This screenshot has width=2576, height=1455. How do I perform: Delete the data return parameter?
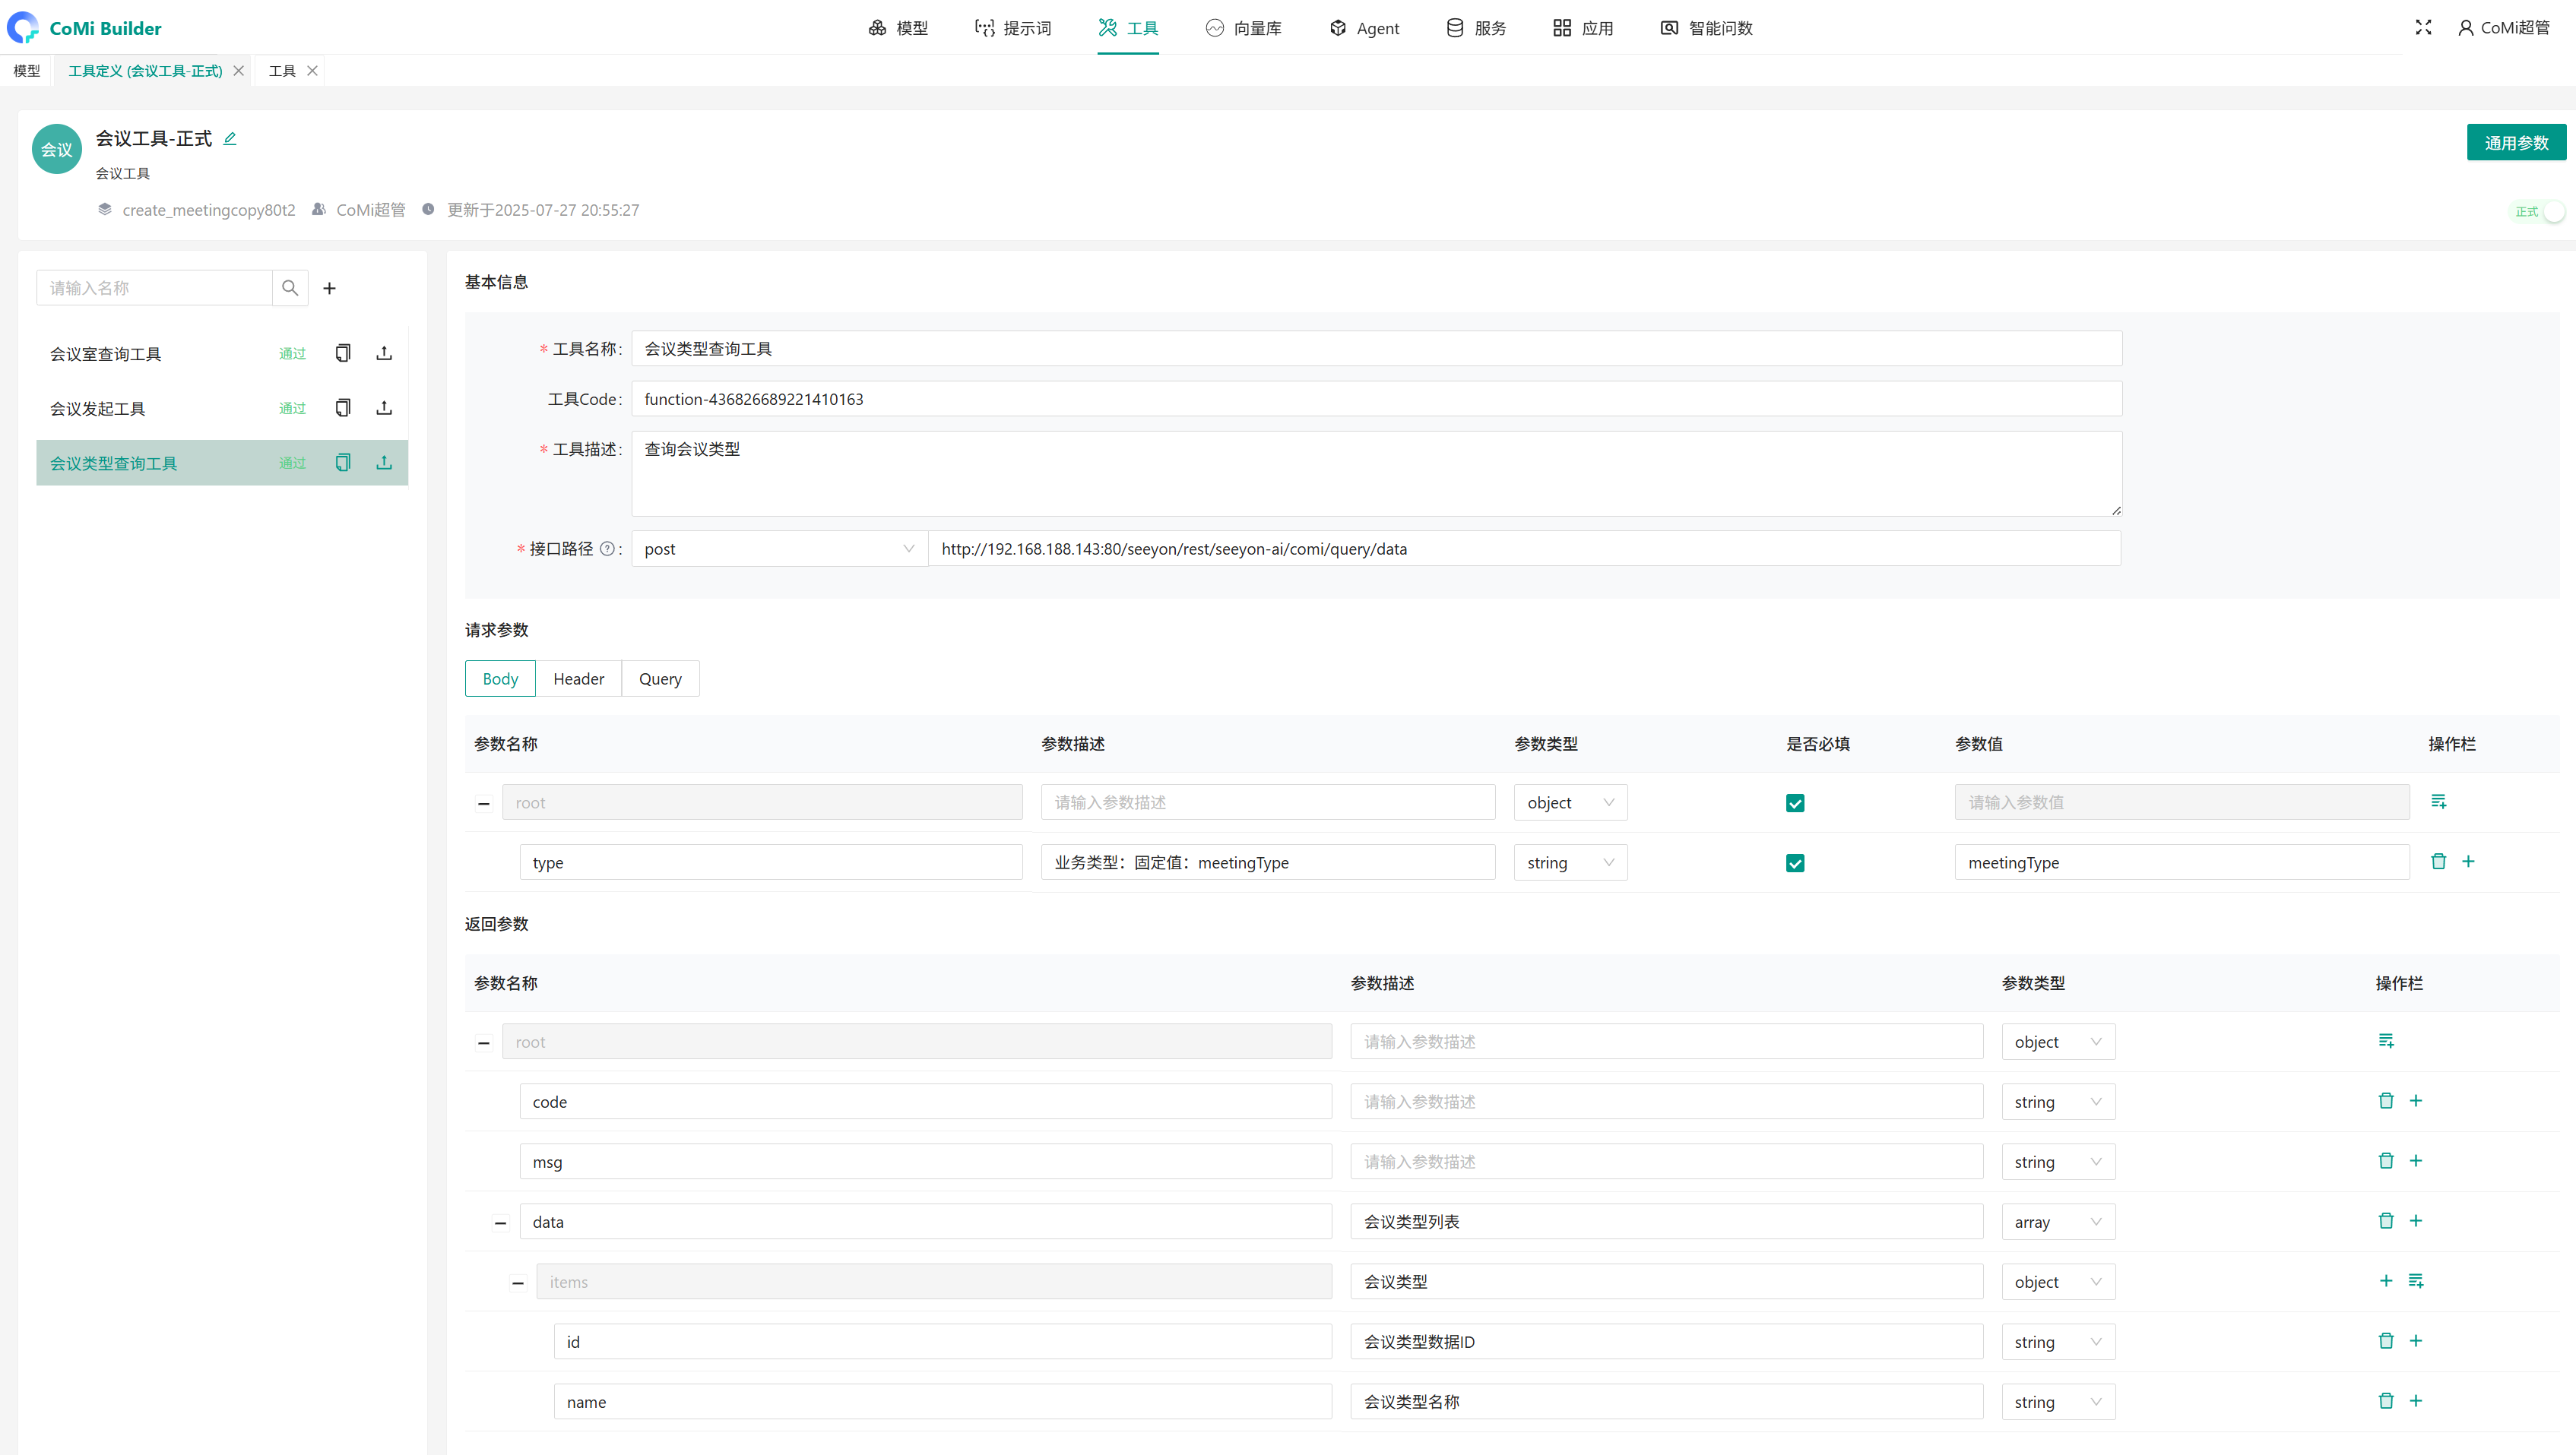point(2386,1221)
